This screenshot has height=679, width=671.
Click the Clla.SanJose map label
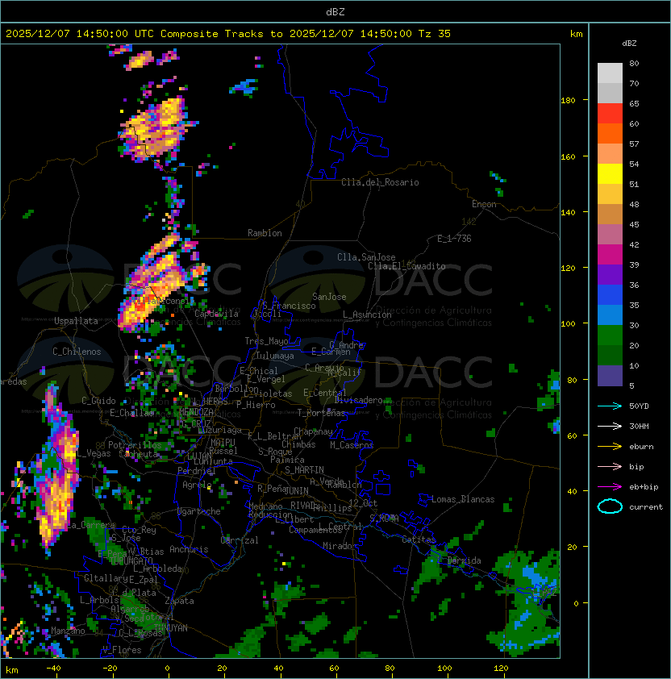366,257
